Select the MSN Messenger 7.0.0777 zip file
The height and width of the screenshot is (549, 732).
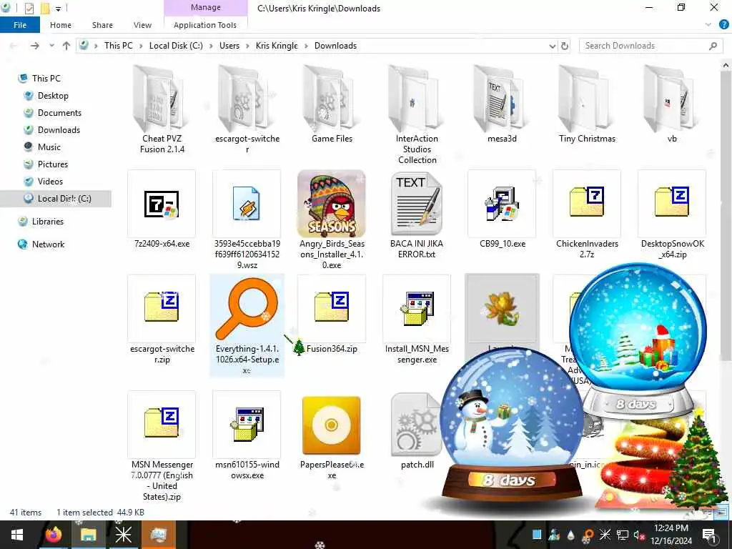click(162, 446)
